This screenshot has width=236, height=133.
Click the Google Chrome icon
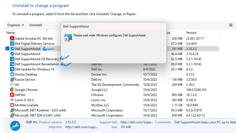[12, 90]
